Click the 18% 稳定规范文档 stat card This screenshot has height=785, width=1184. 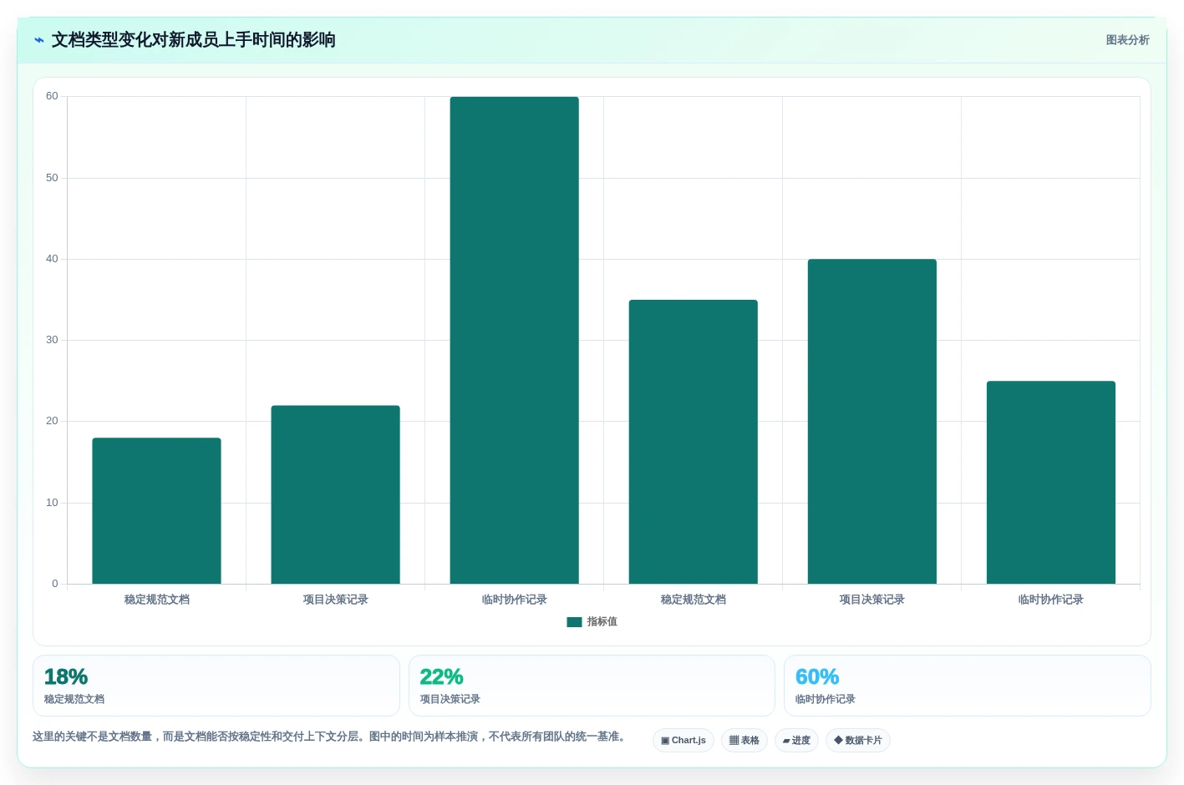click(x=216, y=686)
